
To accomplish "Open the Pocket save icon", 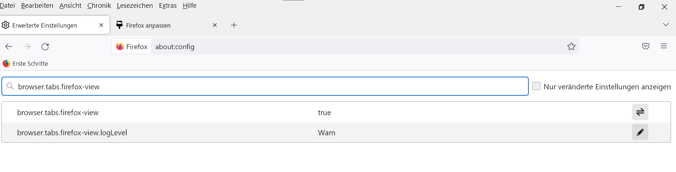I will (646, 46).
